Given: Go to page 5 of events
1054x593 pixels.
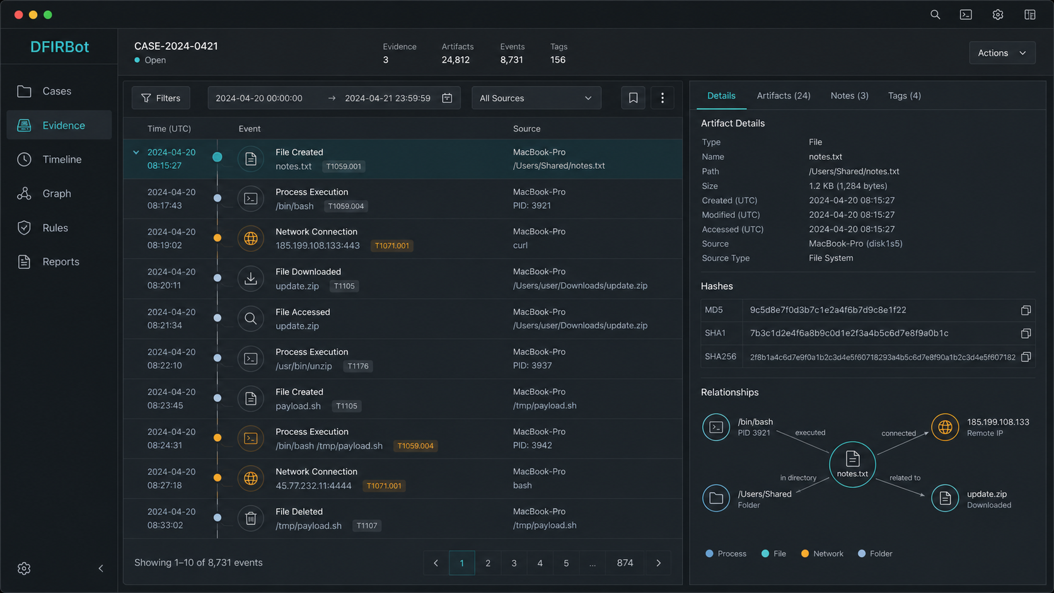Looking at the screenshot, I should click(x=566, y=563).
